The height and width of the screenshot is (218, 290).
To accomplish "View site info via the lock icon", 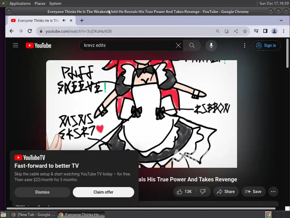I will (41, 31).
